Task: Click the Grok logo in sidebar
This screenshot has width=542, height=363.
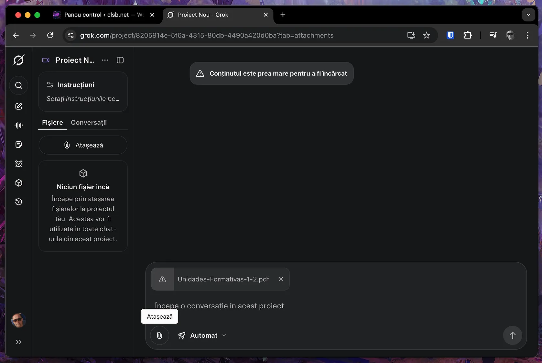Action: coord(19,60)
